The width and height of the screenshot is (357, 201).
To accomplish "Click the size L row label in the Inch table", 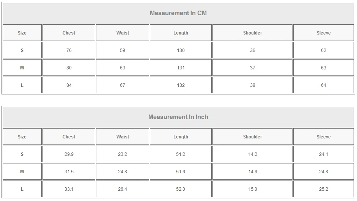I will [22, 189].
